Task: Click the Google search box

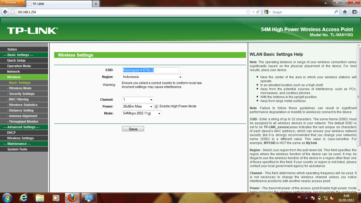Action: 303,12
